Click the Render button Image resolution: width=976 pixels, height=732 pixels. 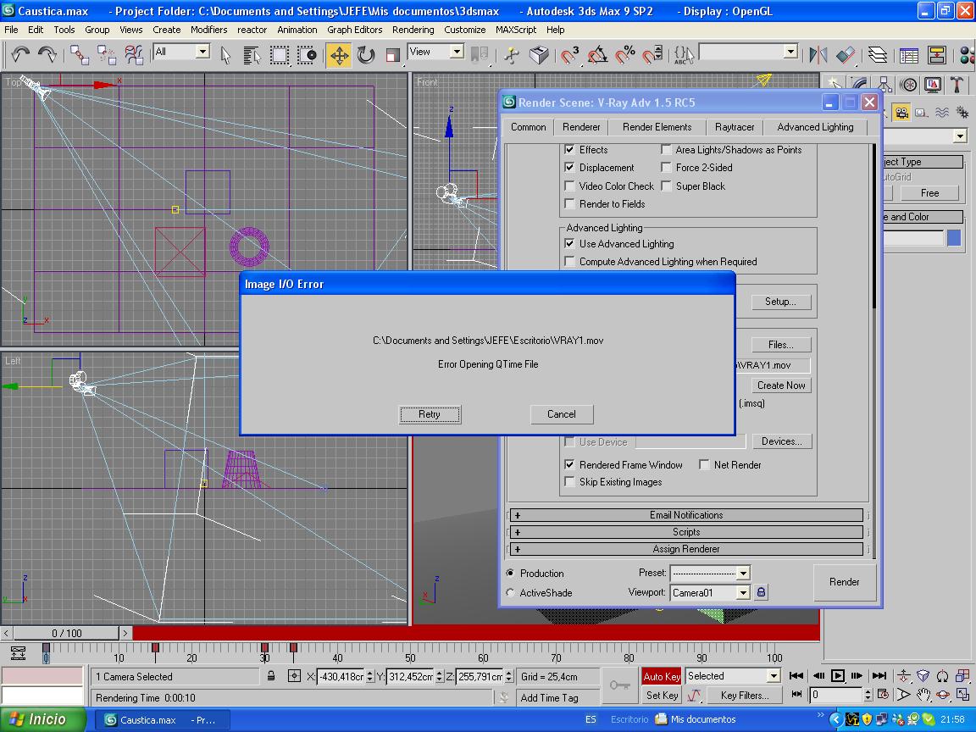coord(844,582)
